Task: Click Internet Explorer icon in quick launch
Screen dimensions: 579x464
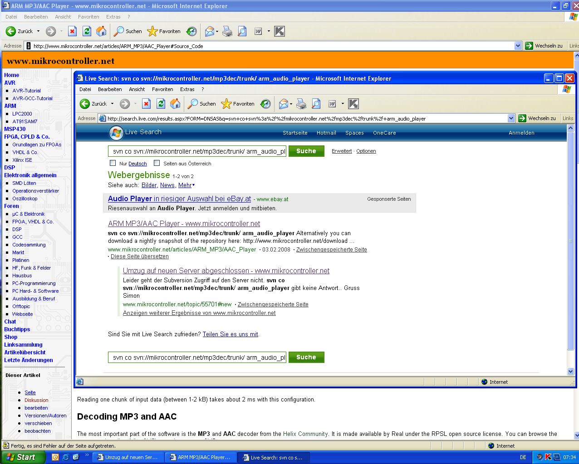Action: click(x=65, y=457)
